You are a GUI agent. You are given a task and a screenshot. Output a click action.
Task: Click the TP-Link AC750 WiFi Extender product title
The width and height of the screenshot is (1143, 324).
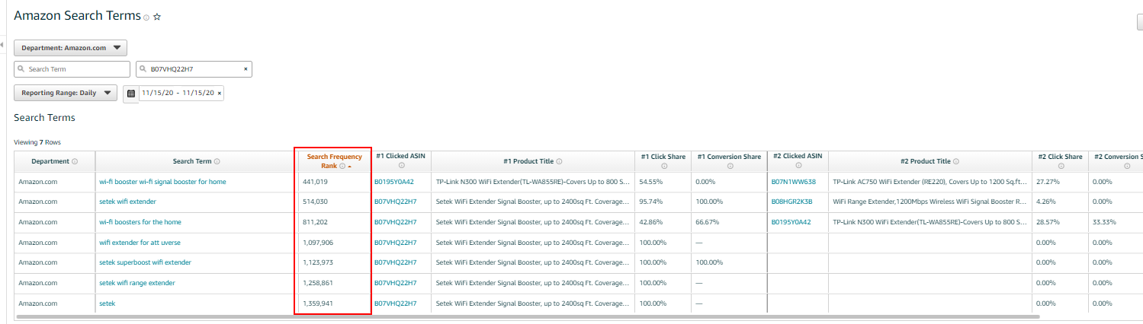tap(929, 182)
